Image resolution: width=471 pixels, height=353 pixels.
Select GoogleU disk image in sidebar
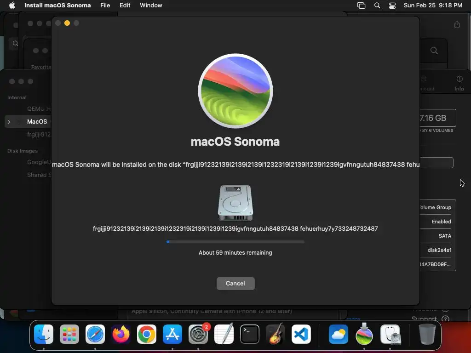tap(39, 162)
